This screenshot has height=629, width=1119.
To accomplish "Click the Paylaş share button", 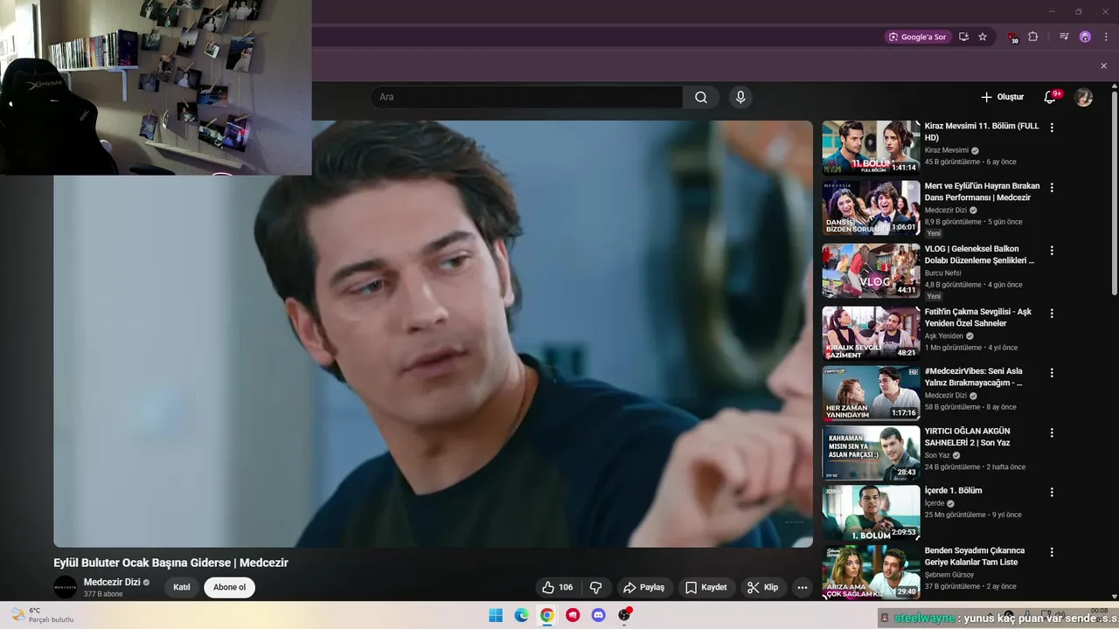I will [x=643, y=587].
